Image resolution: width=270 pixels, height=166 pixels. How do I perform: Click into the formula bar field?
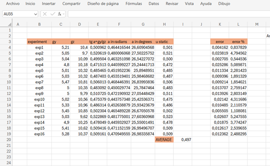[169, 14]
